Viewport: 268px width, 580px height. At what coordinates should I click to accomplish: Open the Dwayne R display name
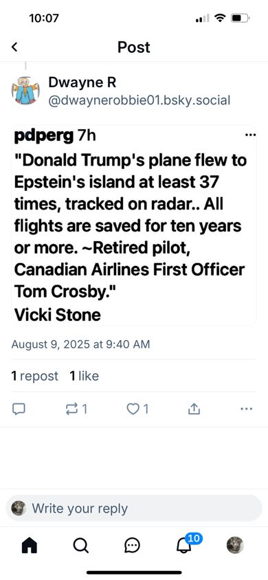82,82
